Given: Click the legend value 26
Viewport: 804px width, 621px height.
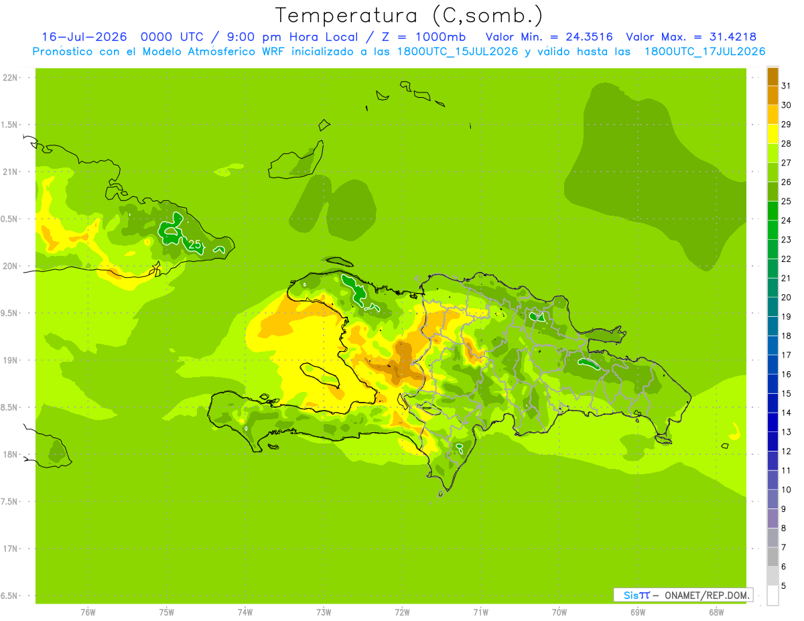Looking at the screenshot, I should [786, 182].
